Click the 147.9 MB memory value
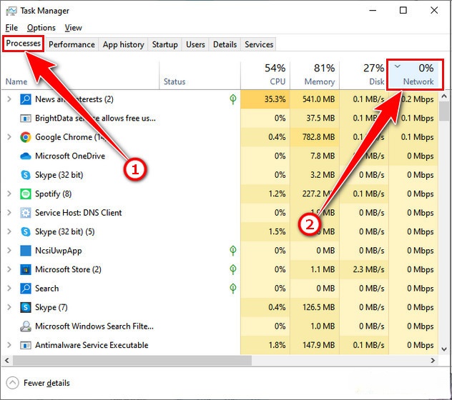The height and width of the screenshot is (400, 452). 318,345
